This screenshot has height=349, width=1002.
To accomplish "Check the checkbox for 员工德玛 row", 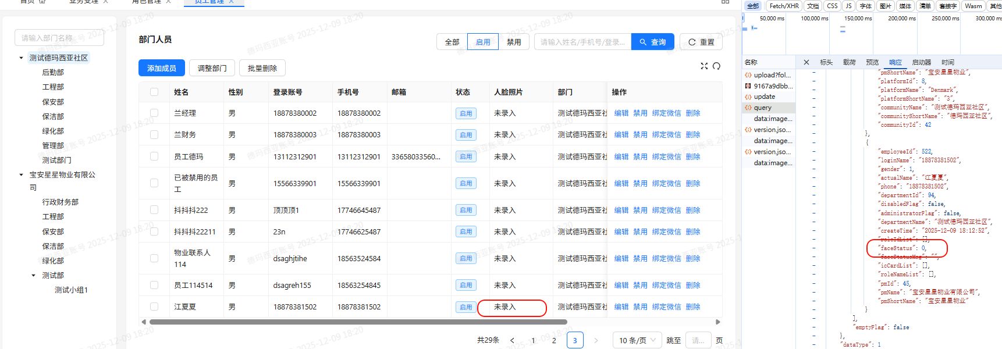I will click(x=154, y=156).
